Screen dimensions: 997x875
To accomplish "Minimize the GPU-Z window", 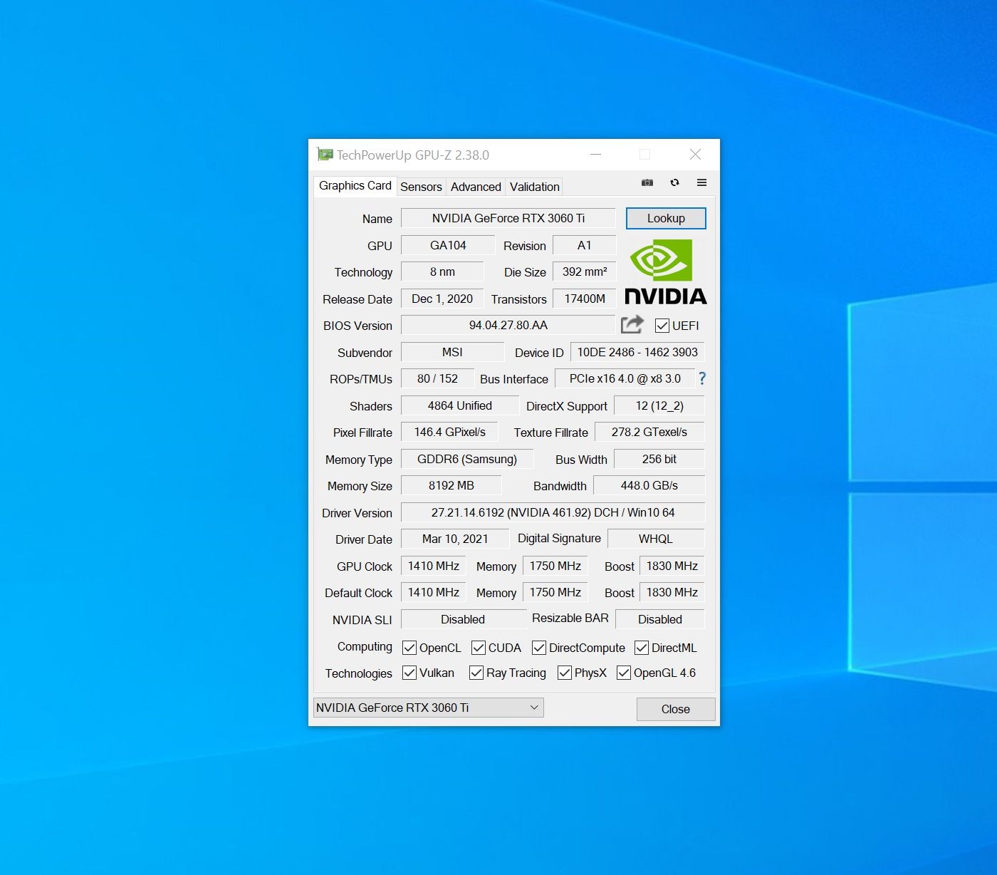I will [x=596, y=154].
